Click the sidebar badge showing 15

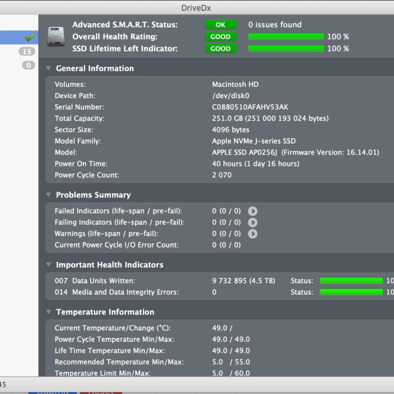27,52
